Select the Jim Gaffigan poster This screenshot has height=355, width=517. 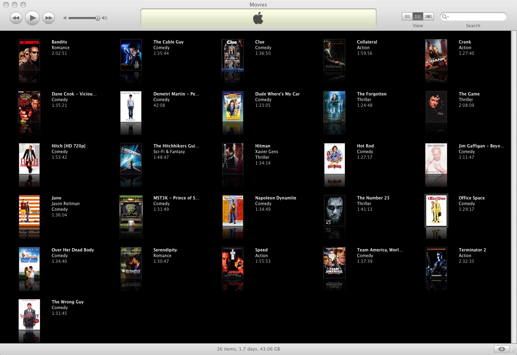pos(436,159)
